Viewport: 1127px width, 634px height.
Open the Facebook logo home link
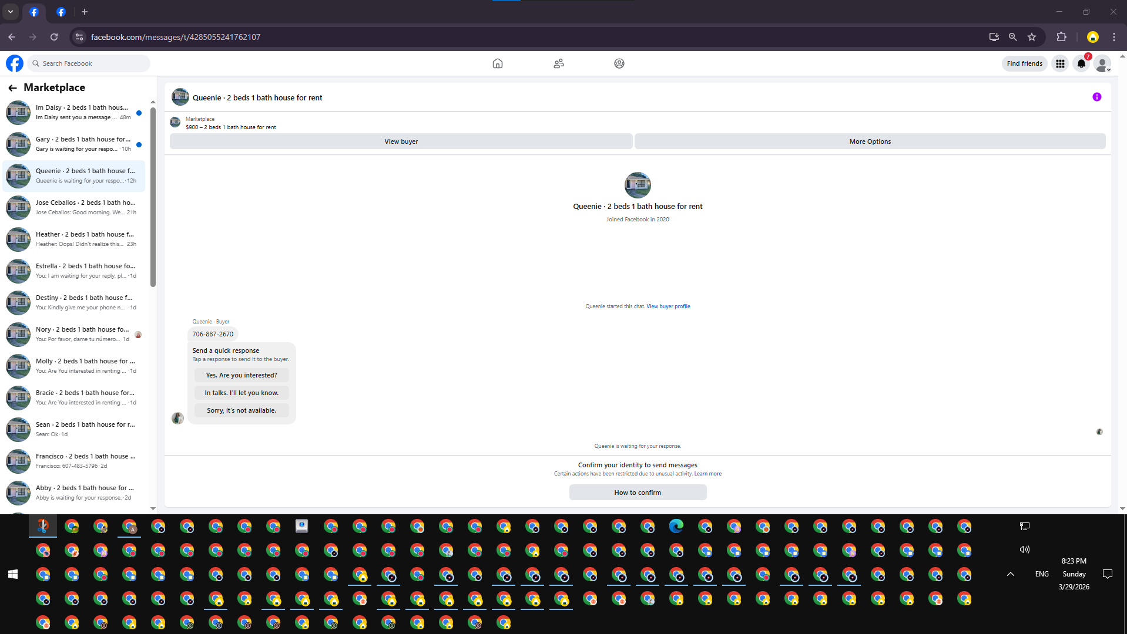click(15, 63)
